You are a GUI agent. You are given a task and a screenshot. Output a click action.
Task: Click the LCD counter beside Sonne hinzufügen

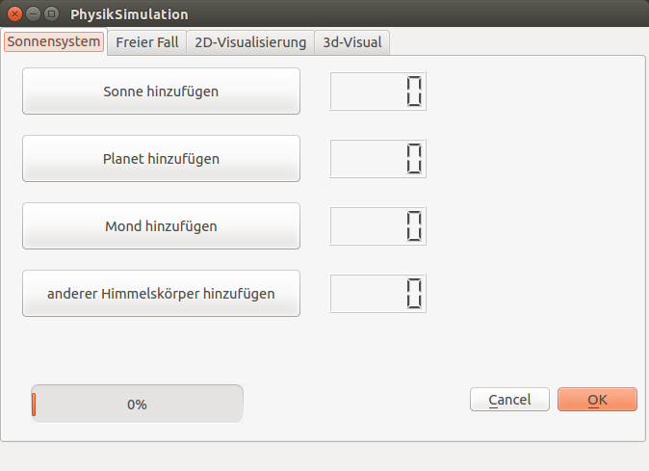click(377, 92)
